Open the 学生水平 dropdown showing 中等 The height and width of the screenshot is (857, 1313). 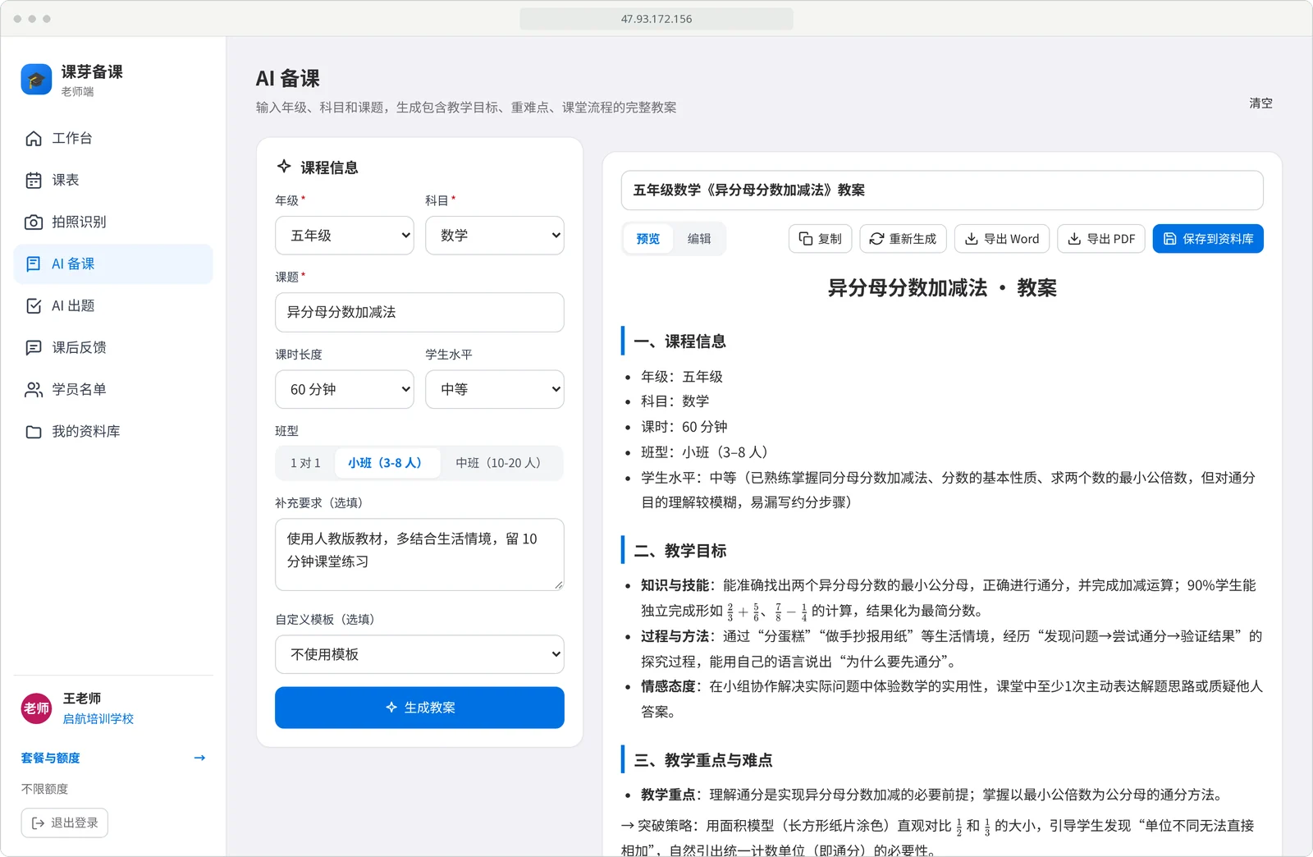[495, 390]
